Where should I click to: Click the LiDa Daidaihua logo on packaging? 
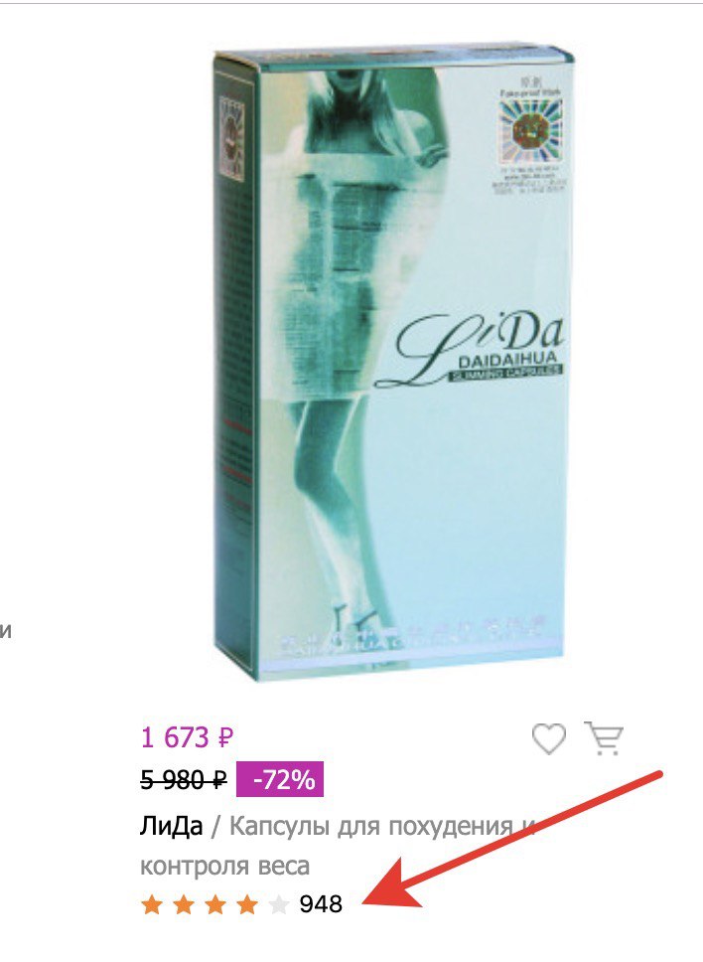click(x=477, y=350)
